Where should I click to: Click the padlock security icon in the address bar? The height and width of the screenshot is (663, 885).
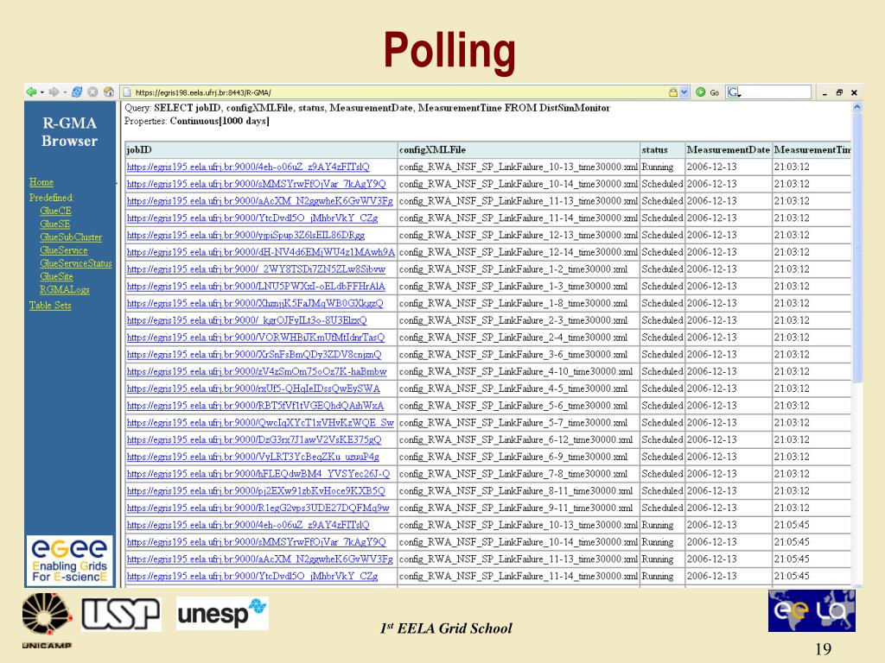pyautogui.click(x=672, y=92)
